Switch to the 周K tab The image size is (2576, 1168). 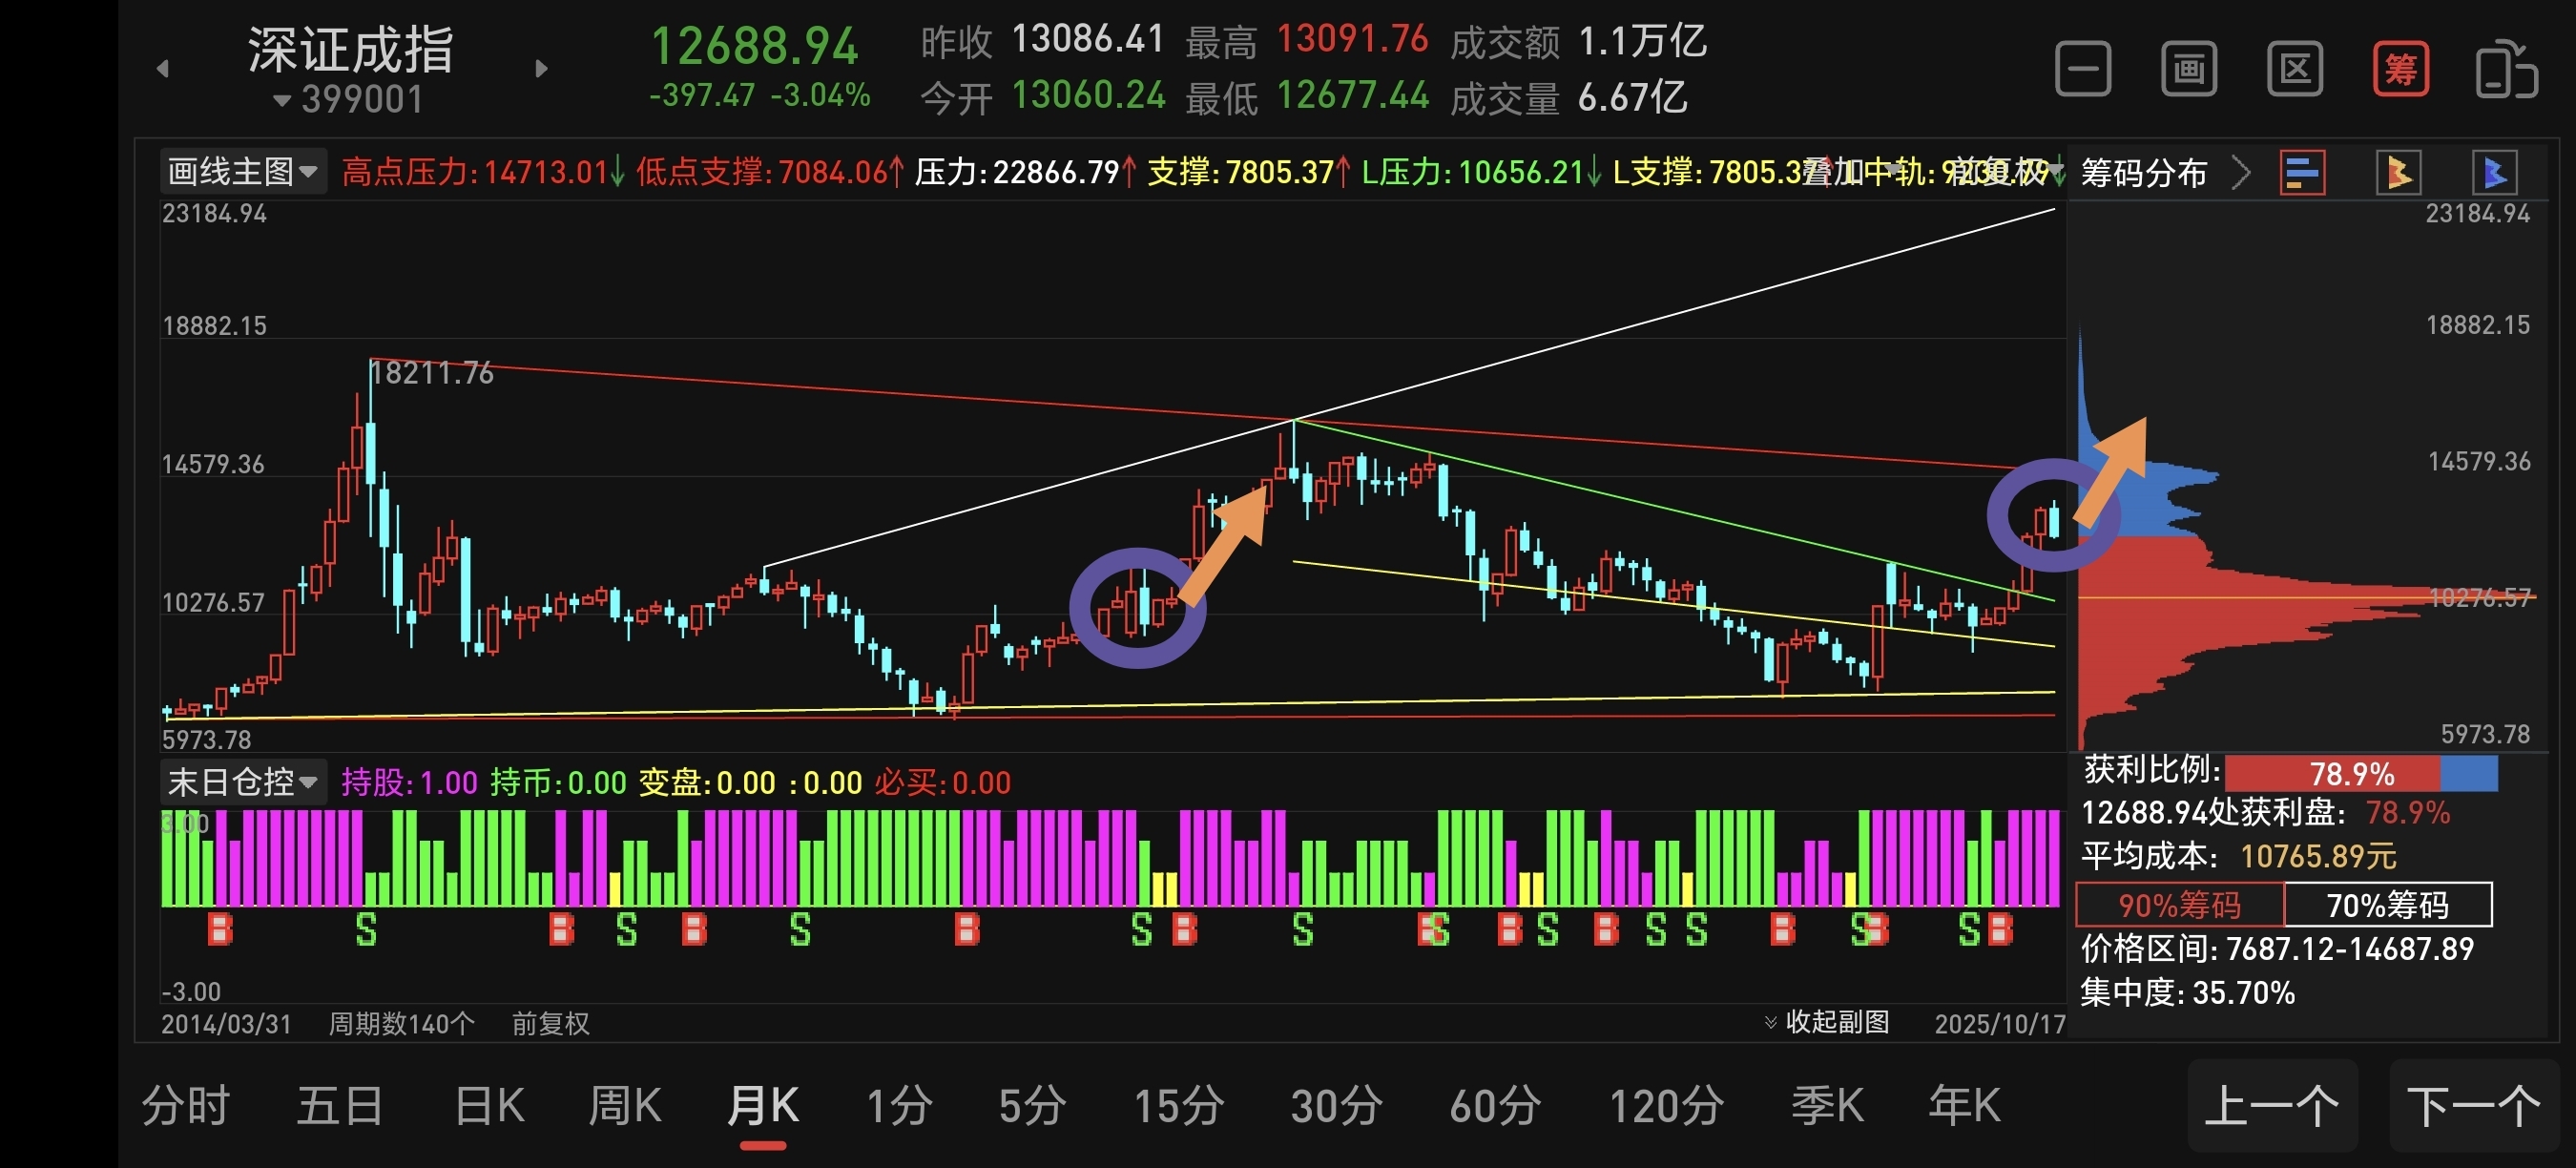[624, 1106]
